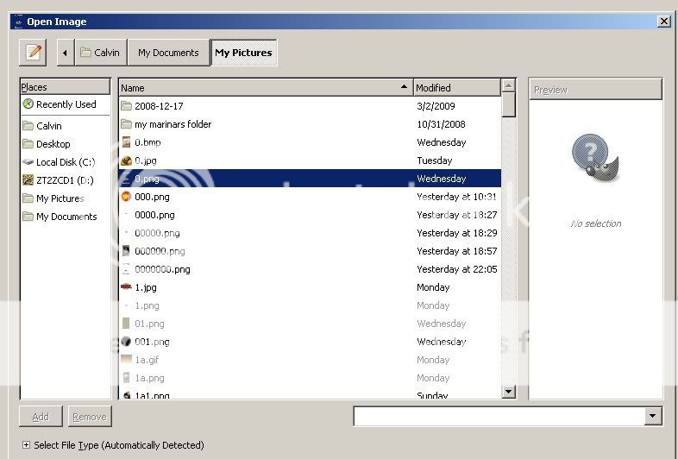The image size is (678, 459).
Task: Switch to My Documents path button
Action: [168, 53]
